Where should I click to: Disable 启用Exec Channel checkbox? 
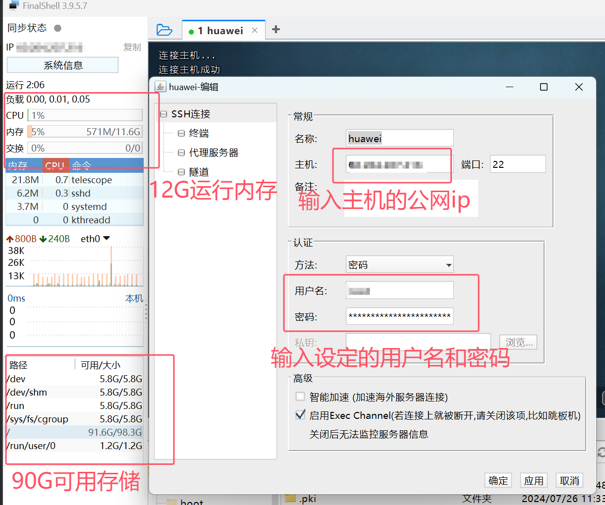pyautogui.click(x=300, y=415)
